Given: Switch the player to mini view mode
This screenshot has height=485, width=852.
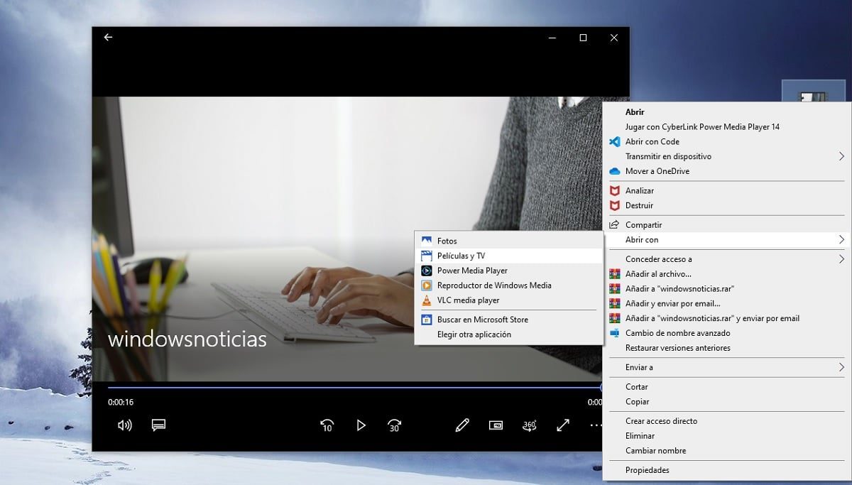Looking at the screenshot, I should (x=496, y=425).
